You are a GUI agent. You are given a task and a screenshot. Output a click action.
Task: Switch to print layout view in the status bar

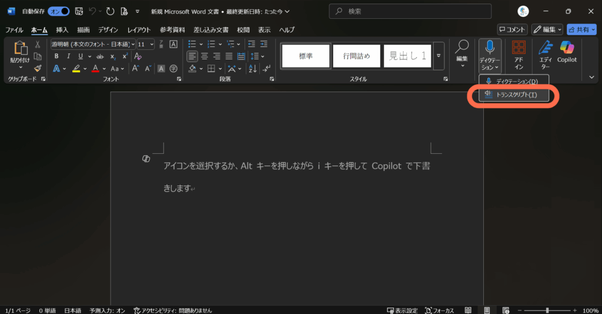[x=487, y=310]
